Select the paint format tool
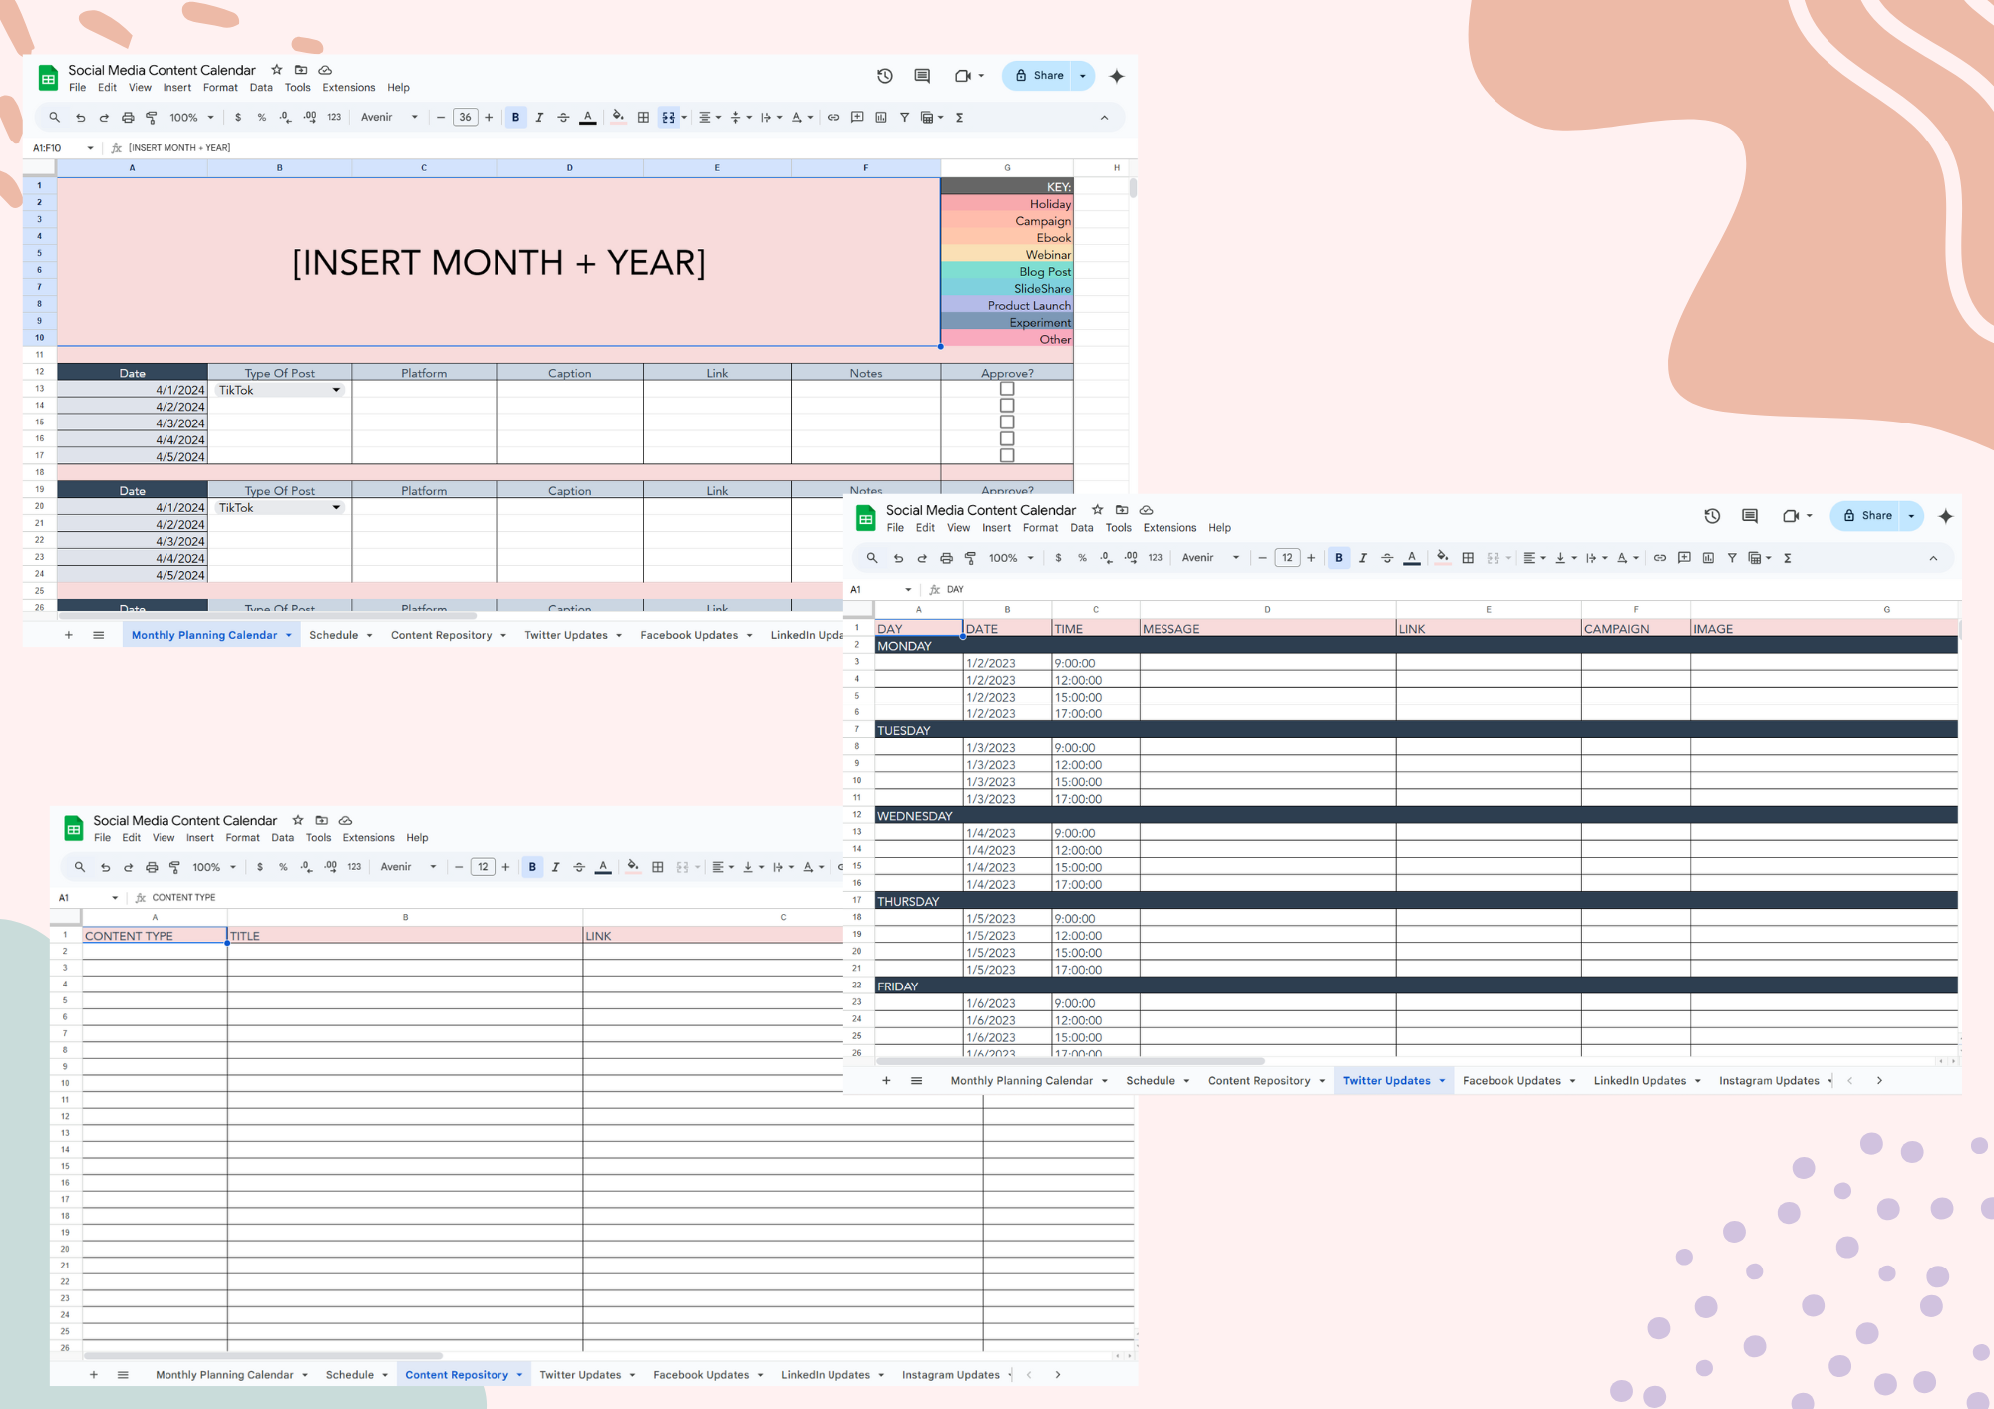This screenshot has width=1994, height=1409. pyautogui.click(x=151, y=117)
